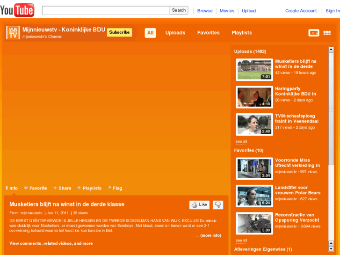340x255 pixels.
Task: Click the orange video player area
Action: (x=116, y=113)
